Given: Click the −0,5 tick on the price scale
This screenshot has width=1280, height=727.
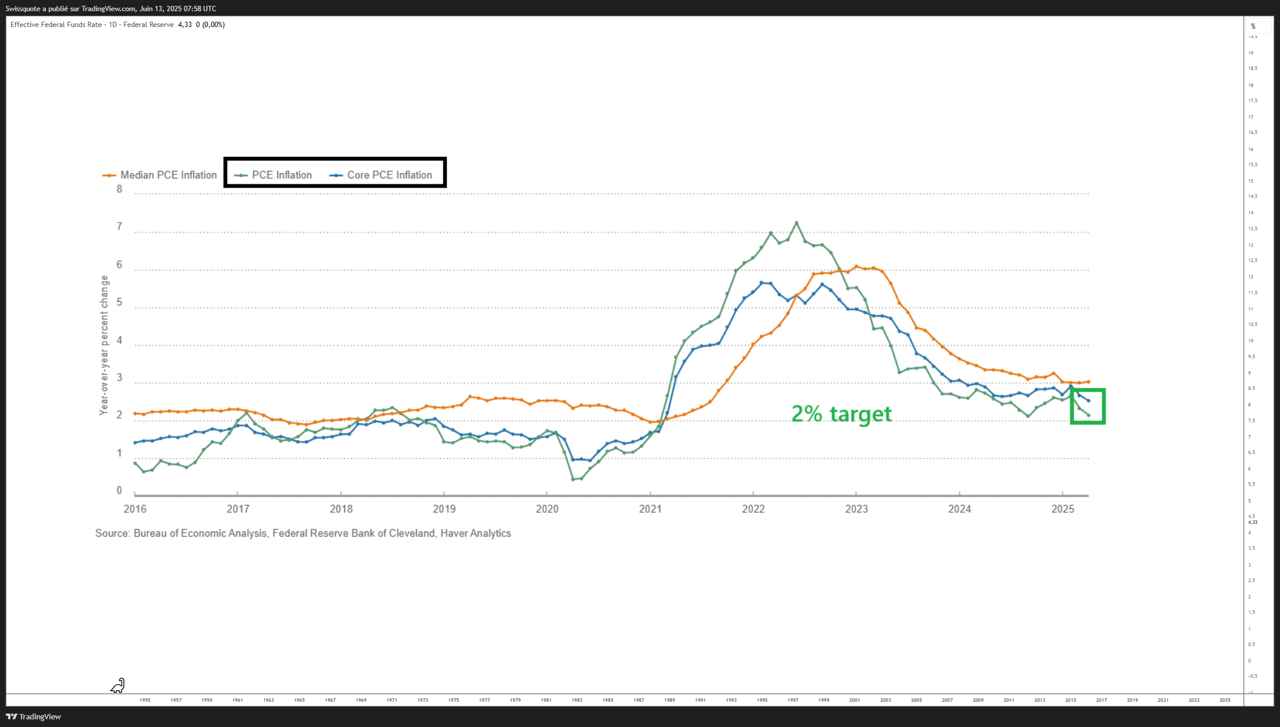Looking at the screenshot, I should pyautogui.click(x=1252, y=676).
